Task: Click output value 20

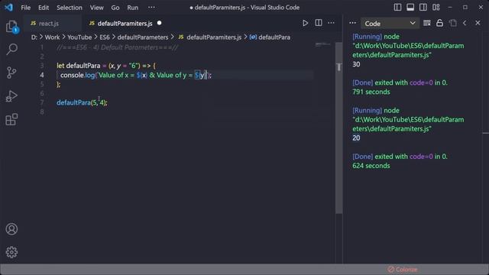Action: tap(356, 137)
